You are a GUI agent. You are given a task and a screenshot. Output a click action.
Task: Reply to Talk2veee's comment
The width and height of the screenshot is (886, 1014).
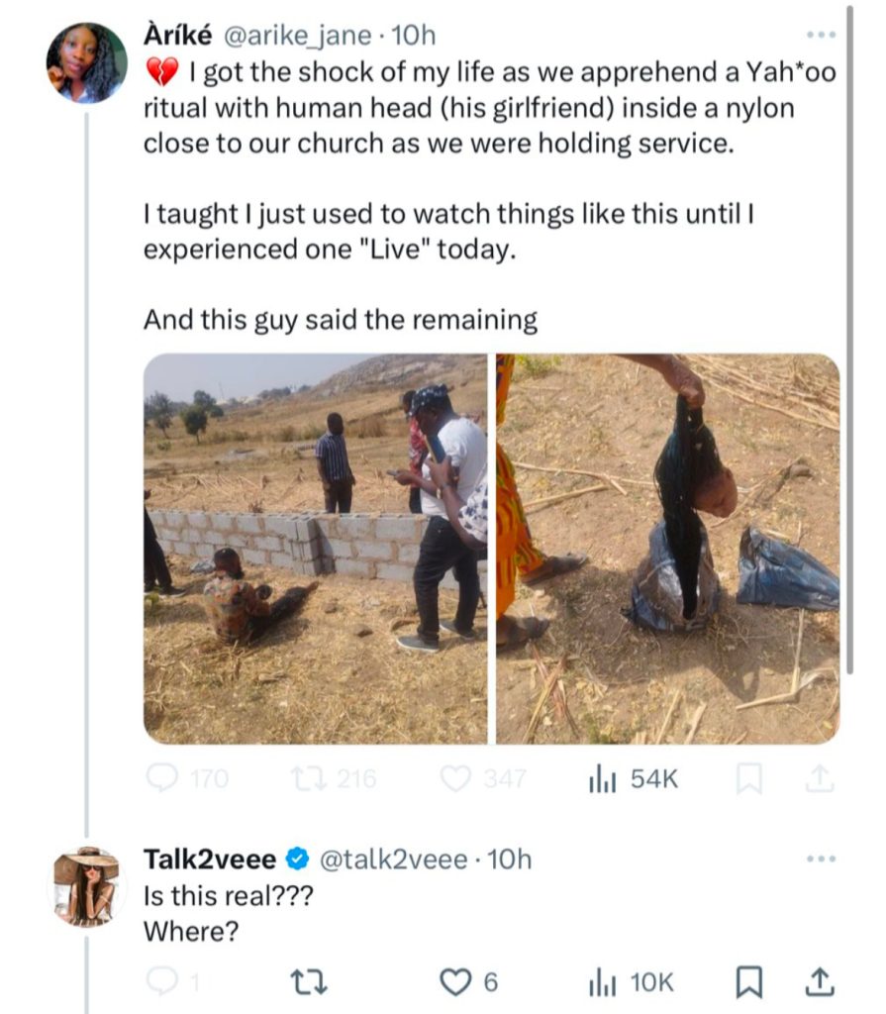pos(161,982)
